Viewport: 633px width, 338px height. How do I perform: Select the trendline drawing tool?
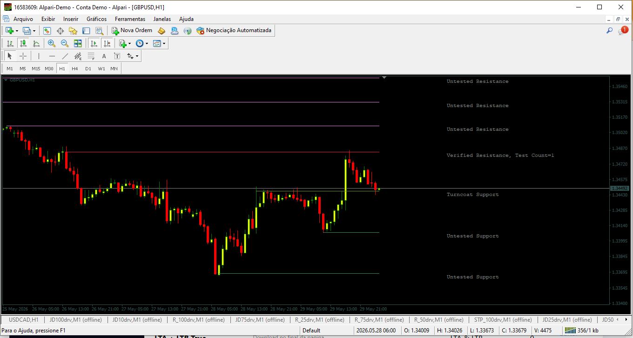click(65, 56)
